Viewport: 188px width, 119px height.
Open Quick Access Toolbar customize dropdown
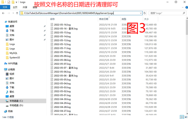tap(17, 2)
